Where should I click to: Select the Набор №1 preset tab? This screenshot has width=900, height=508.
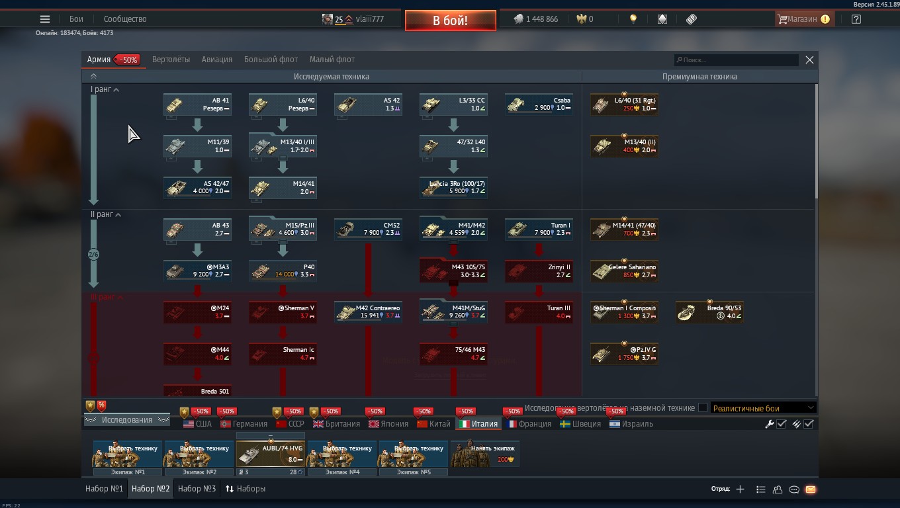tap(104, 489)
